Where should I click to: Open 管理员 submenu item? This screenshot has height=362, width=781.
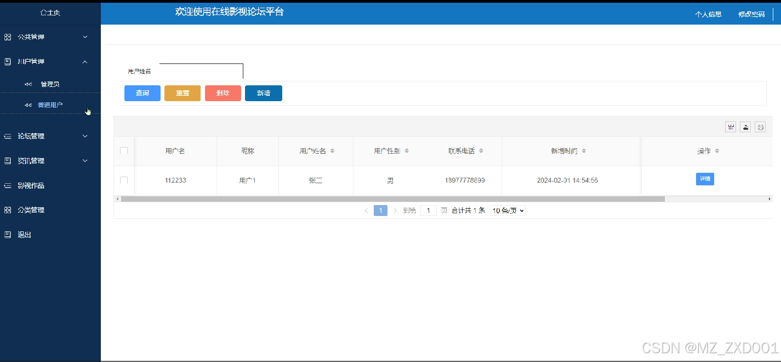[x=50, y=84]
